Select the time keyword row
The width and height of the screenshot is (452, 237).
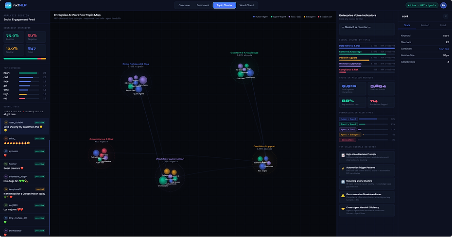[x=25, y=90]
